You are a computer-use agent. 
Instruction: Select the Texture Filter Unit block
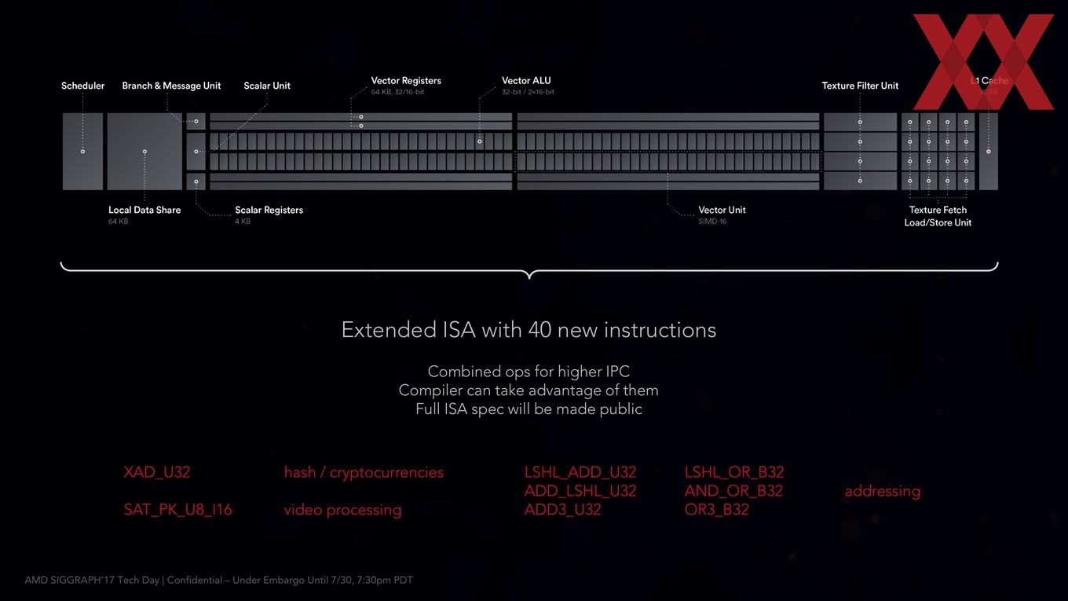coord(860,152)
